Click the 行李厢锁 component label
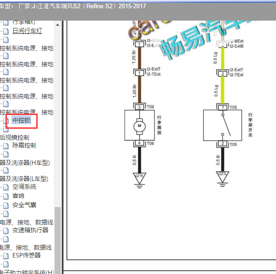Viewport: 276px width, 274px height. tap(159, 125)
